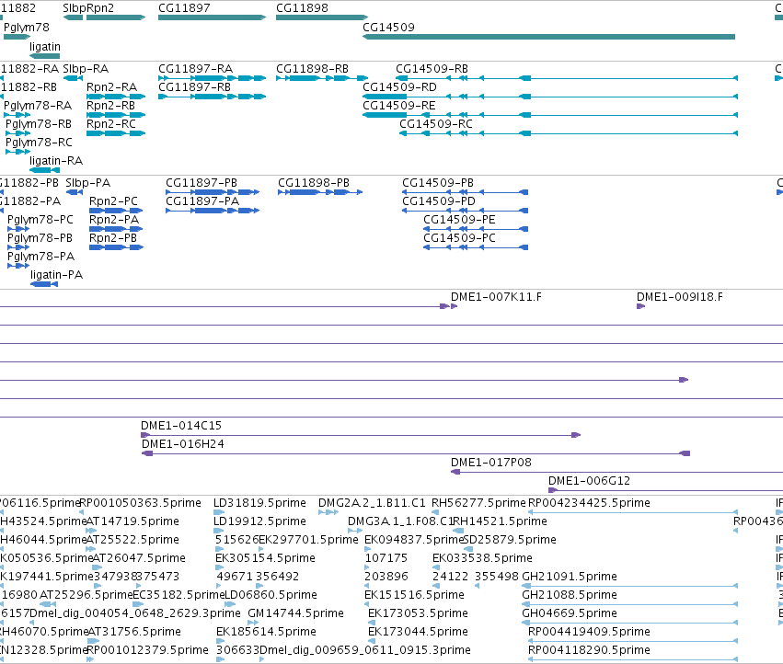
Task: Click BAC end DME1-007K11.F
Action: (496, 297)
